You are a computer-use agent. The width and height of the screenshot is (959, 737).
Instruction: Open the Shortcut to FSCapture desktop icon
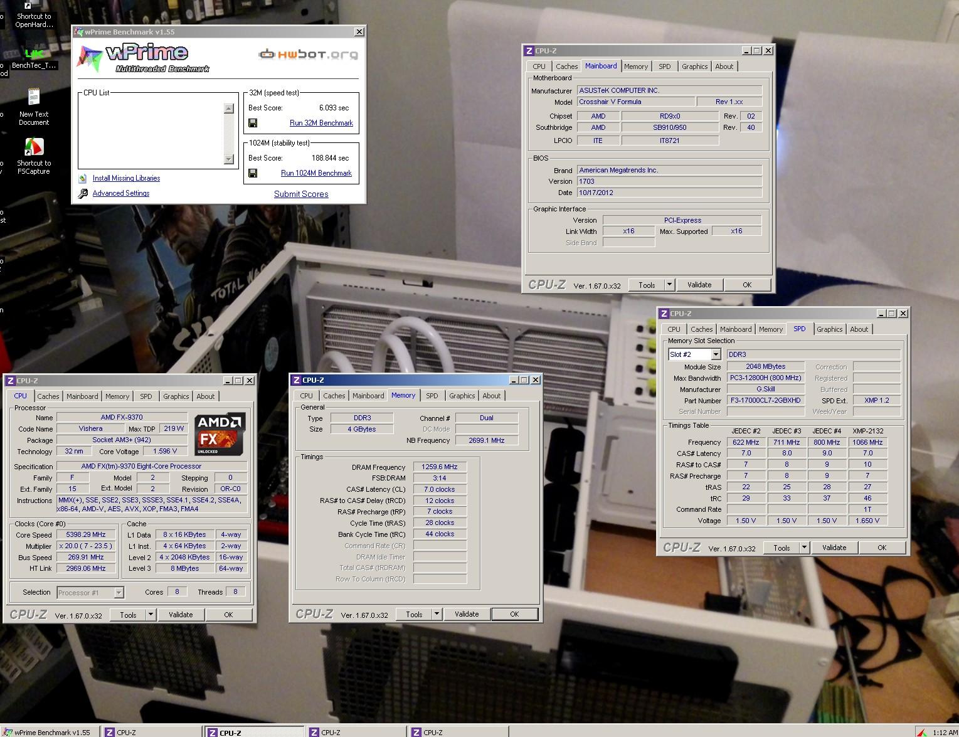pos(34,156)
